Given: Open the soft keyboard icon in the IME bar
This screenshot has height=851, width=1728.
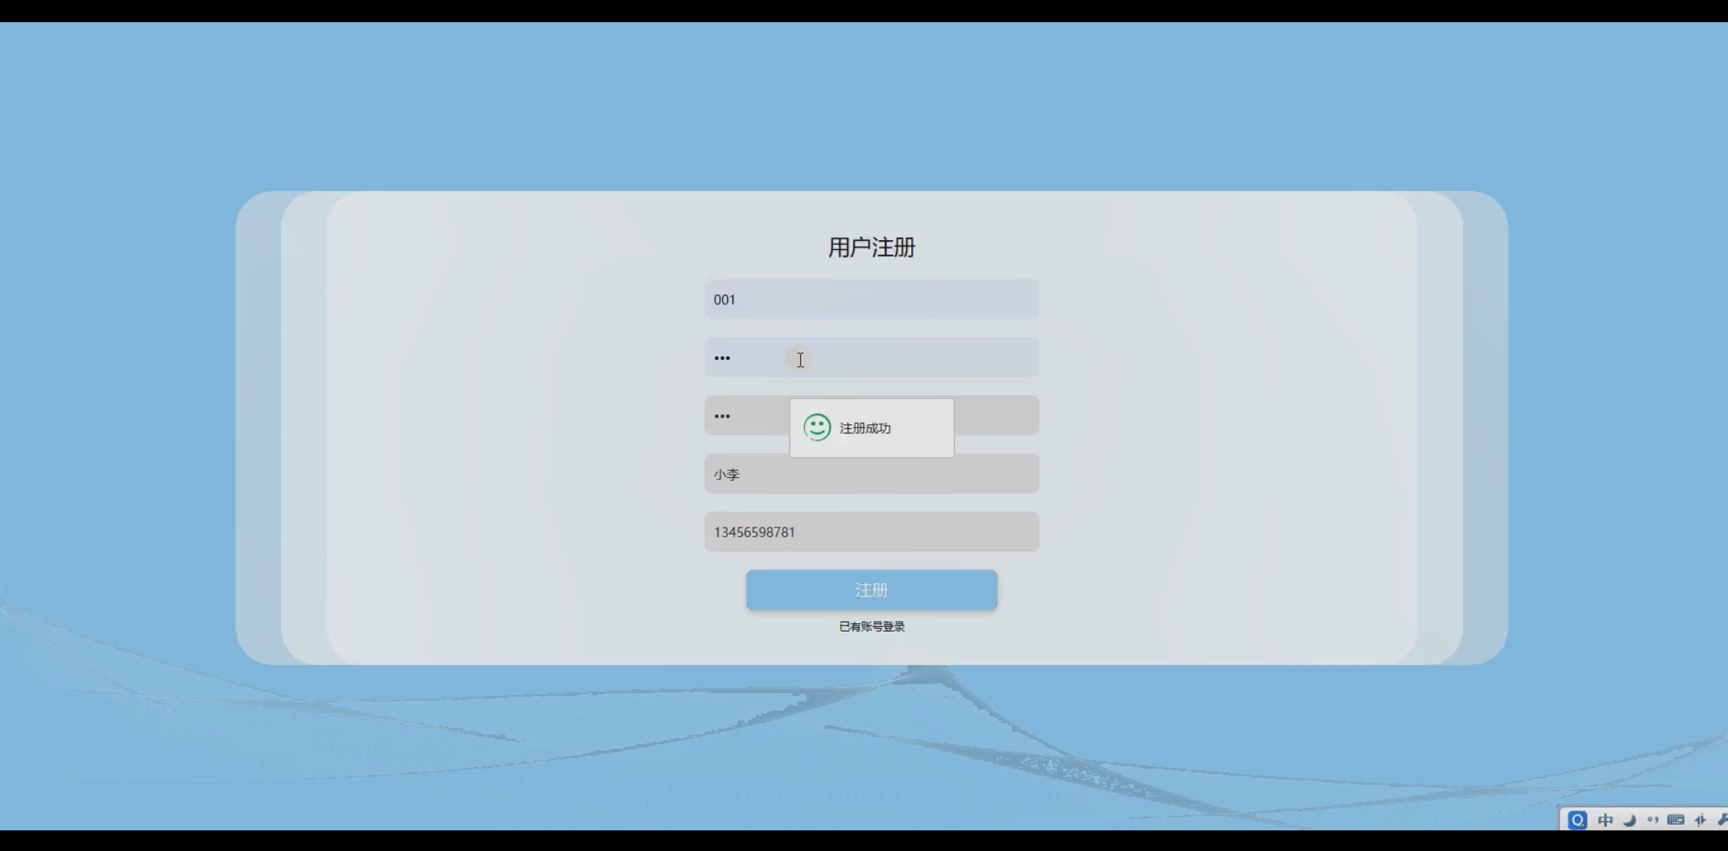Looking at the screenshot, I should tap(1676, 820).
